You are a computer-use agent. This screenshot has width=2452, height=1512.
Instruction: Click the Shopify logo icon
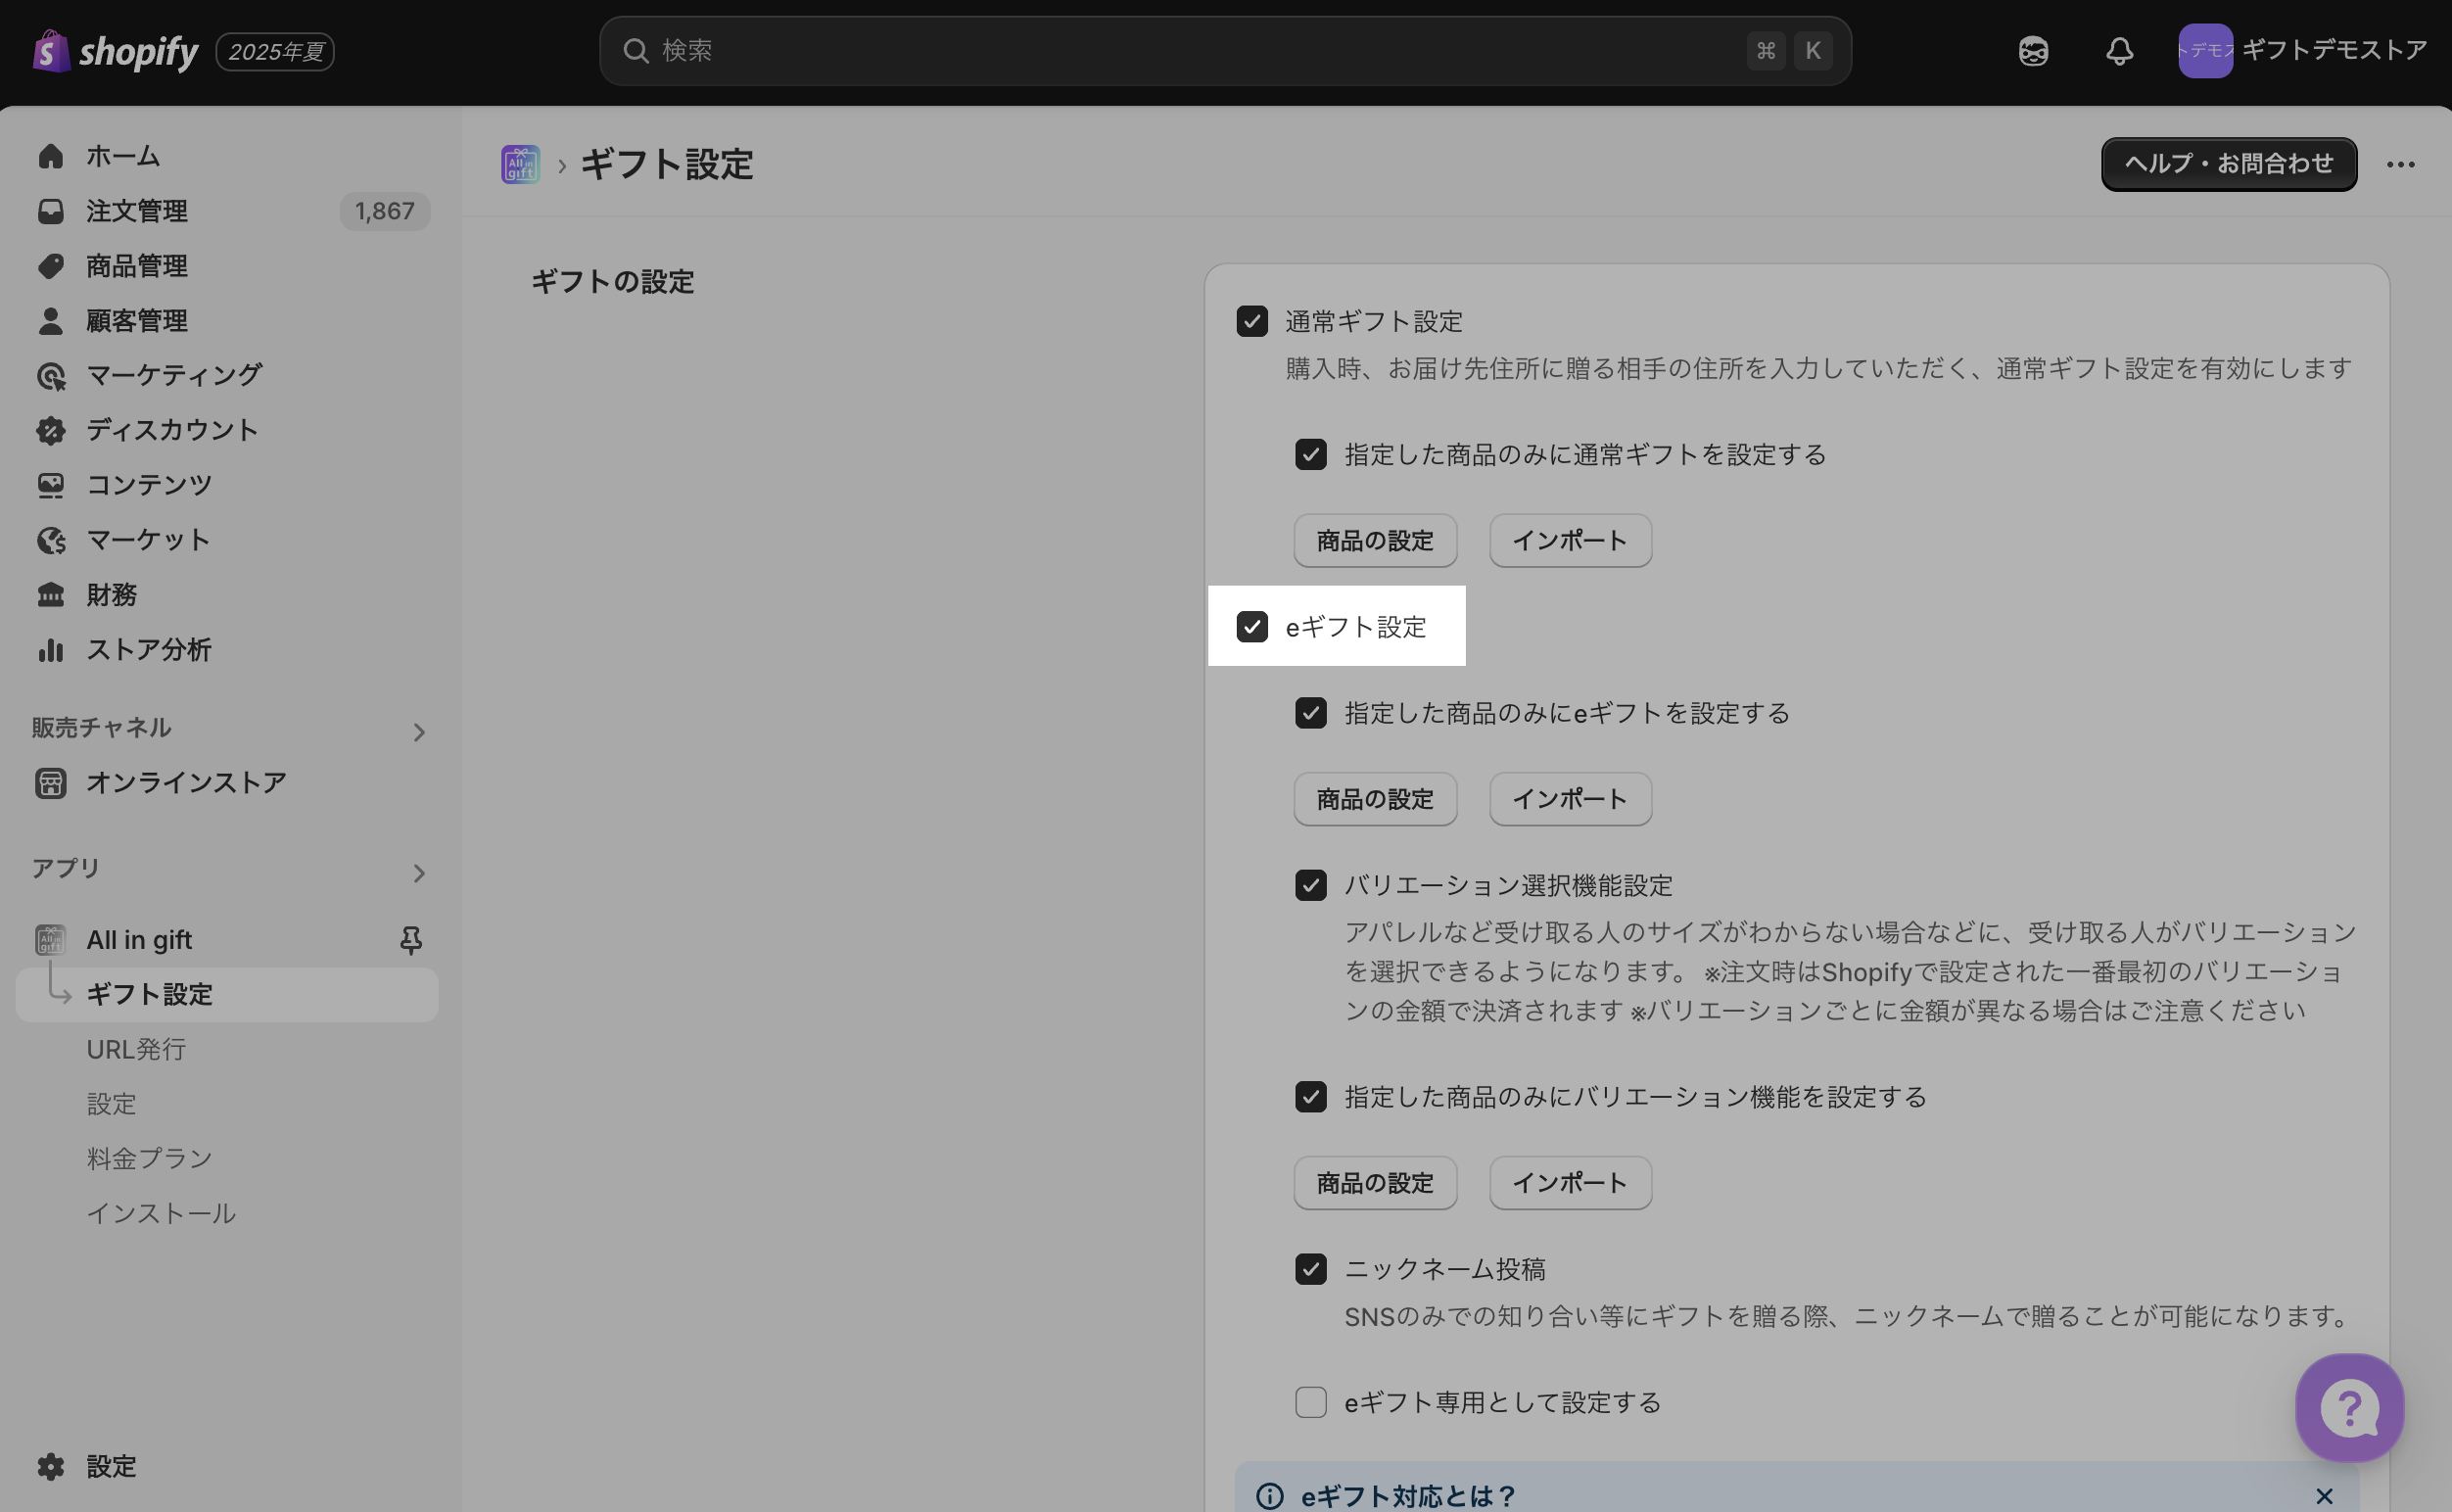coord(51,50)
